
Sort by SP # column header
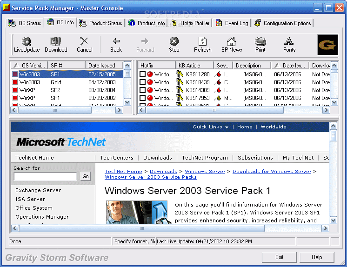click(x=67, y=65)
